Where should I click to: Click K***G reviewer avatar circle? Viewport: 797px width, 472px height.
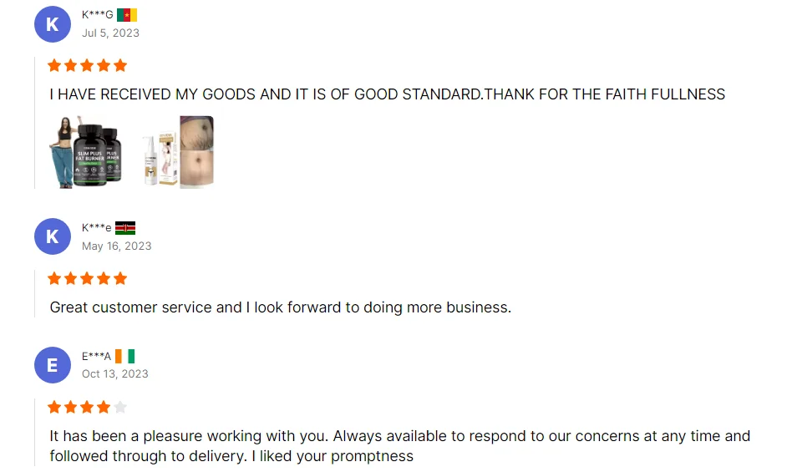52,24
